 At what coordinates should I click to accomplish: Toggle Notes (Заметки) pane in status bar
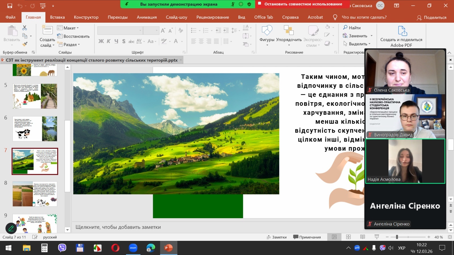[277, 237]
